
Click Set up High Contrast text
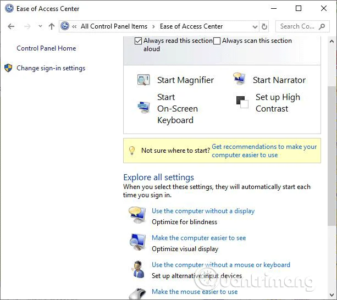pyautogui.click(x=278, y=103)
